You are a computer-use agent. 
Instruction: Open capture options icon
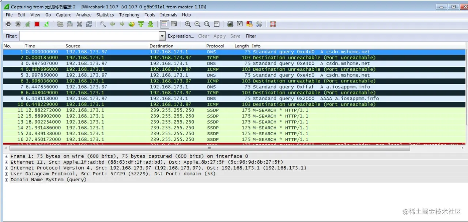pos(18,24)
